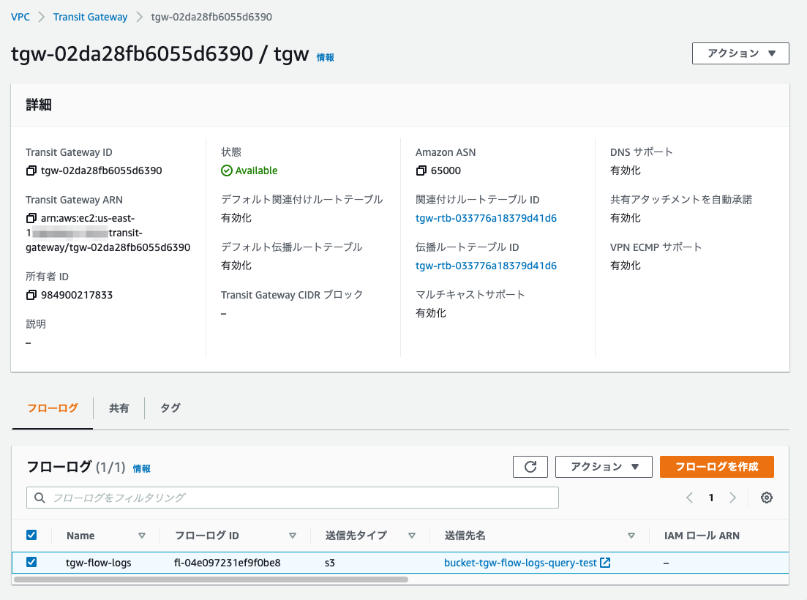Sort by フローログ ID column arrow

(x=293, y=536)
